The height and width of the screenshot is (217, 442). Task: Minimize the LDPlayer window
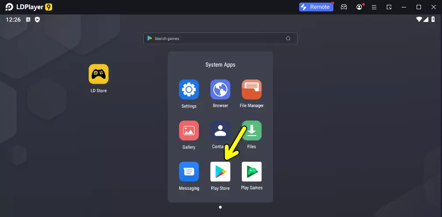(404, 7)
